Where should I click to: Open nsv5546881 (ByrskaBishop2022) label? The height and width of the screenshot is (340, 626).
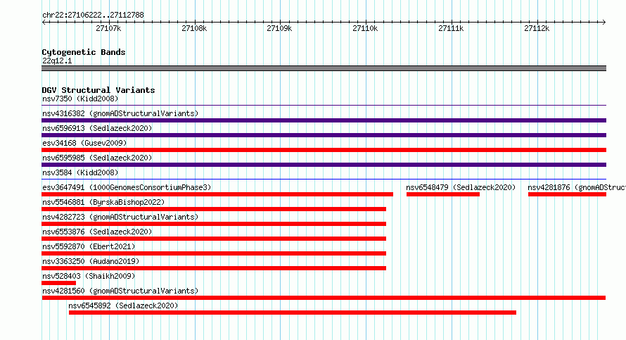103,202
